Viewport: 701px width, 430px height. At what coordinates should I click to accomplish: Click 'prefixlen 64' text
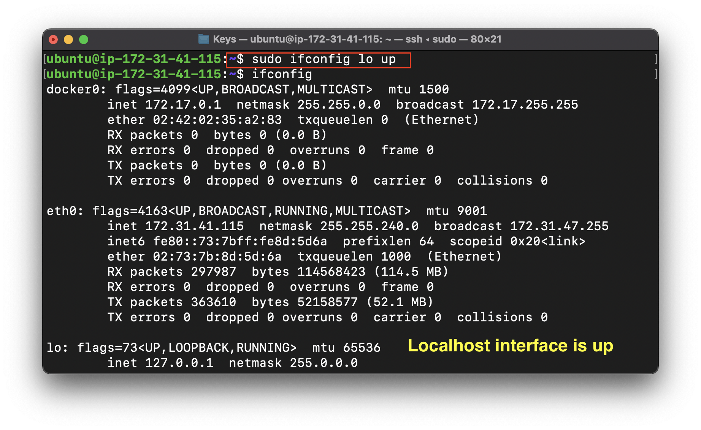click(x=388, y=242)
